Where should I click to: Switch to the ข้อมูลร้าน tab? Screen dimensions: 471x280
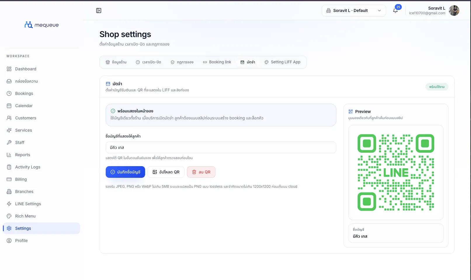116,62
